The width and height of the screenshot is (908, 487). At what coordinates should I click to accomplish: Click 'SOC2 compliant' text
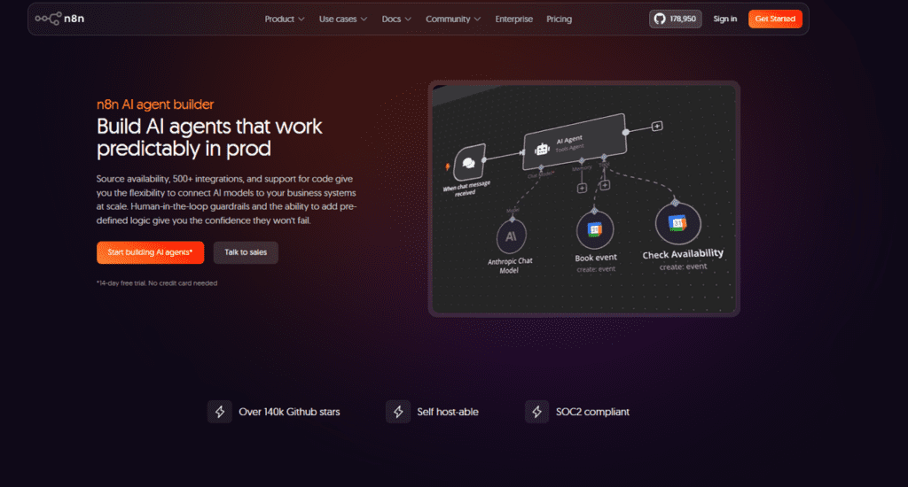click(592, 412)
